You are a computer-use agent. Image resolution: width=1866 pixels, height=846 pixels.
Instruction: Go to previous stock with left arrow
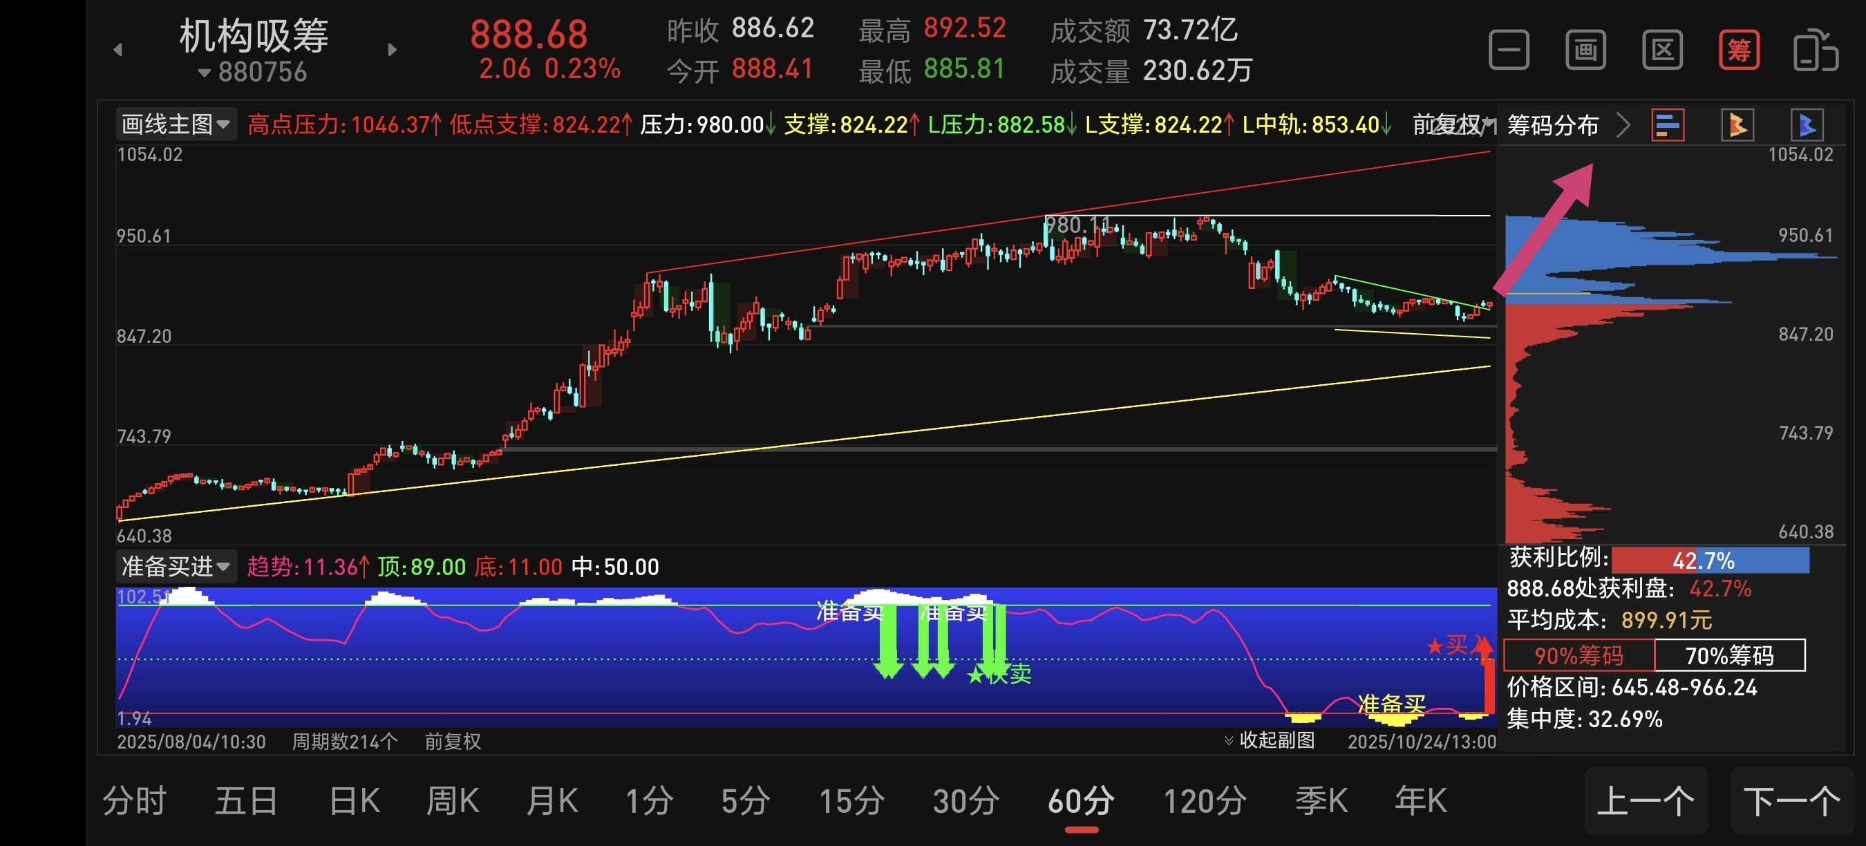coord(118,50)
